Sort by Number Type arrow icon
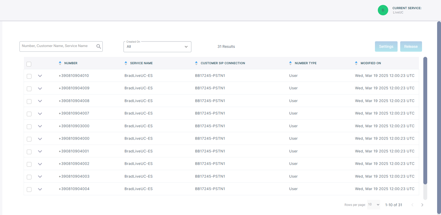Screen dimensions: 441x215 (x=290, y=63)
